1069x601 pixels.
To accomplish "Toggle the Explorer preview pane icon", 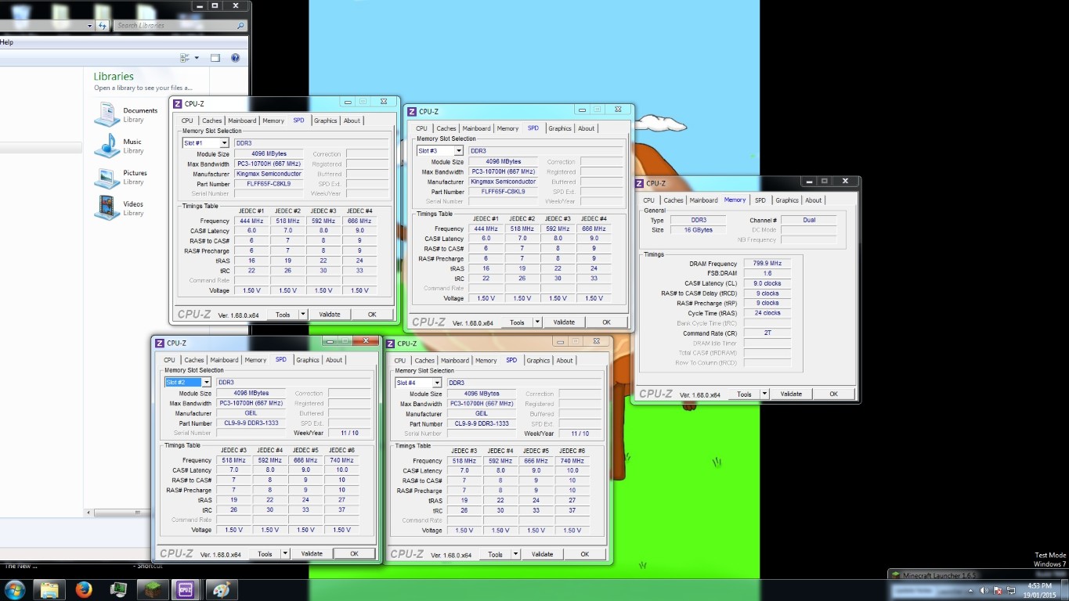I will click(x=215, y=58).
